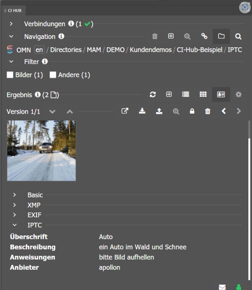The image size is (252, 290).
Task: Click the search magnifier in Navigation toolbar
Action: 238,36
